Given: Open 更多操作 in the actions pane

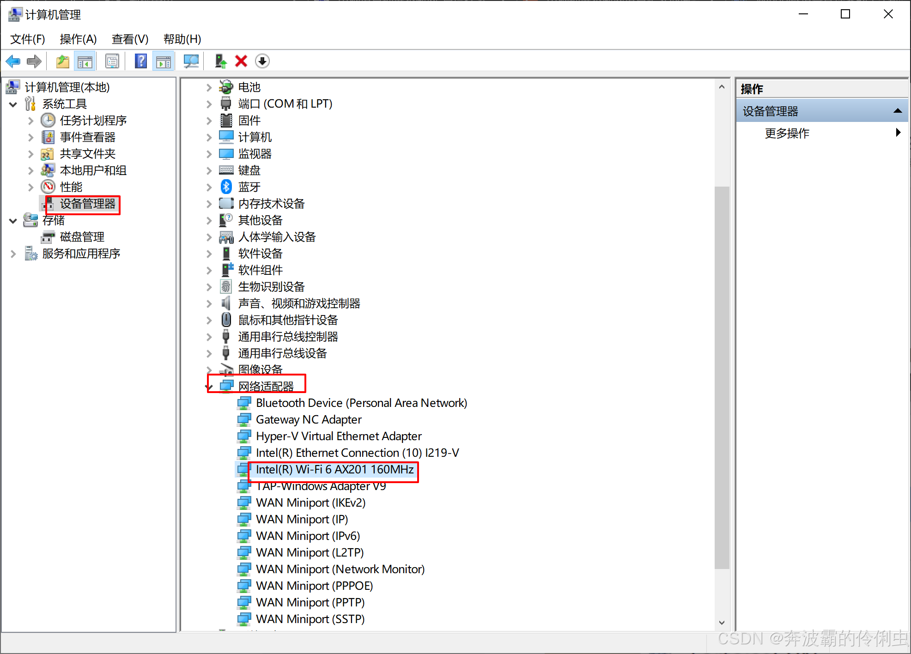Looking at the screenshot, I should 787,133.
